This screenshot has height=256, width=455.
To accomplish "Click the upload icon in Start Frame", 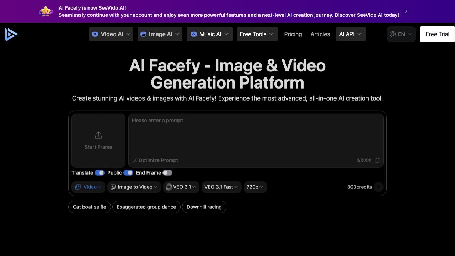I will (98, 135).
